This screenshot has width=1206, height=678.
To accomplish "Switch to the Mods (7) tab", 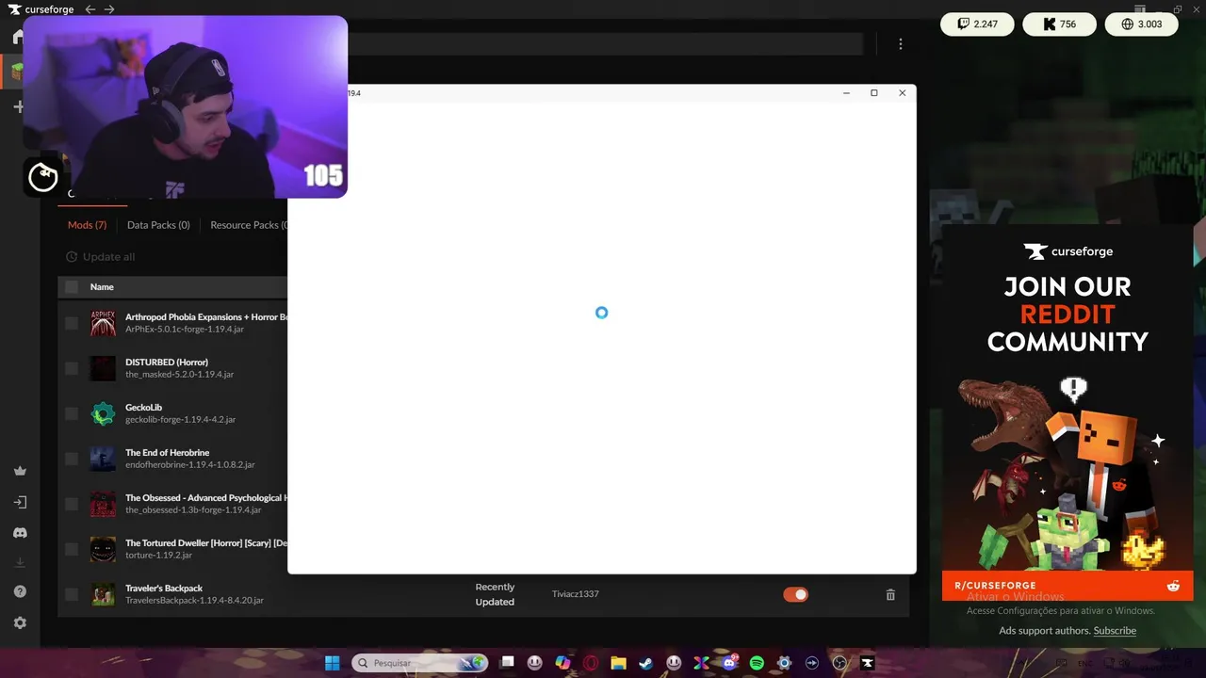I will pyautogui.click(x=87, y=225).
